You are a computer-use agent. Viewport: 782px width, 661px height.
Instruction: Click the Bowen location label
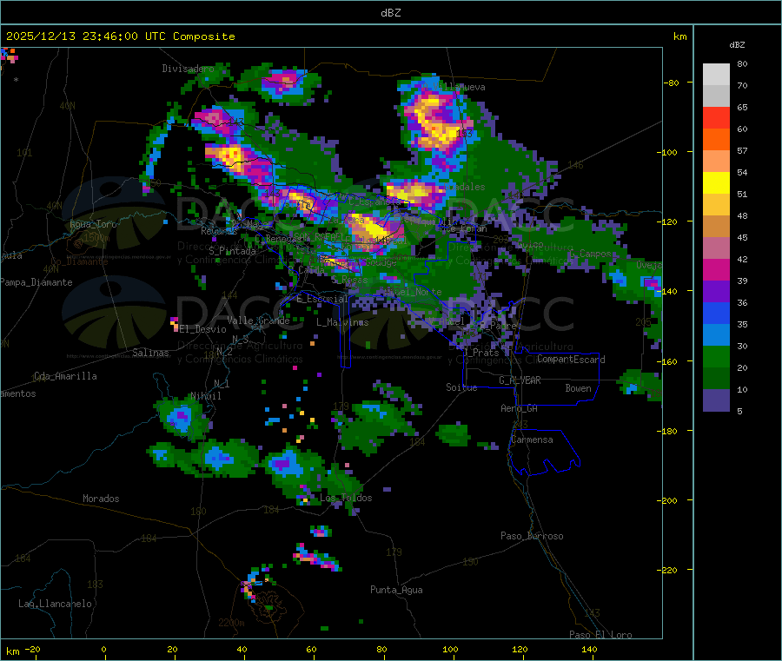tap(579, 388)
